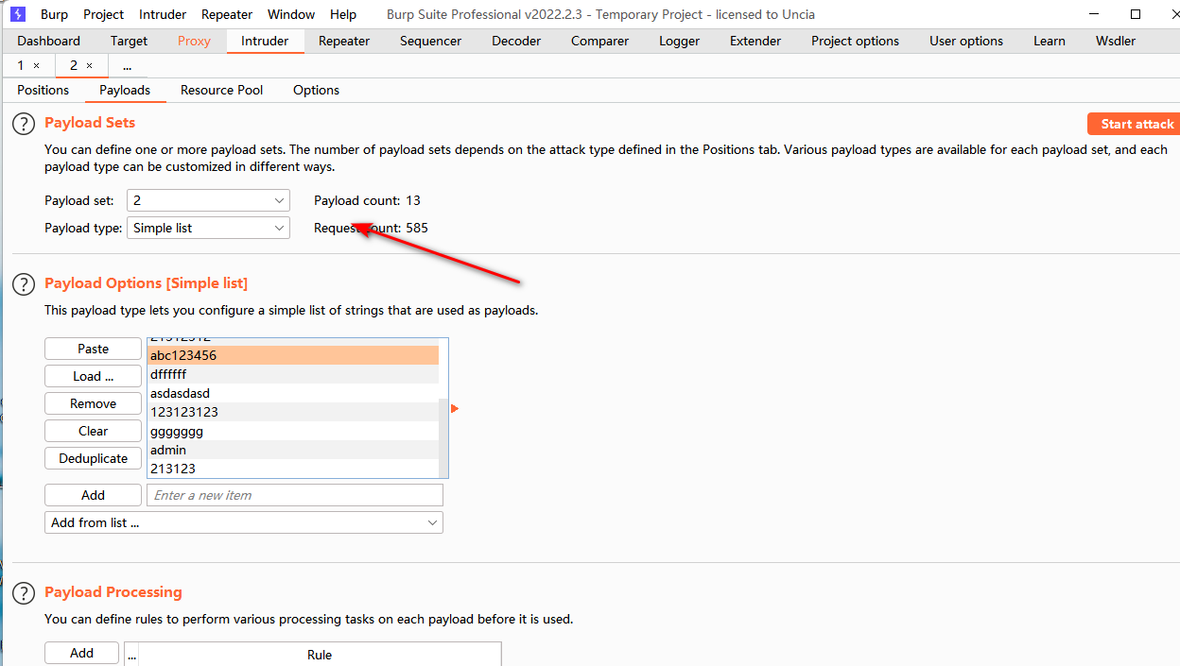Open the Repeater menu
1180x666 pixels.
[x=227, y=14]
